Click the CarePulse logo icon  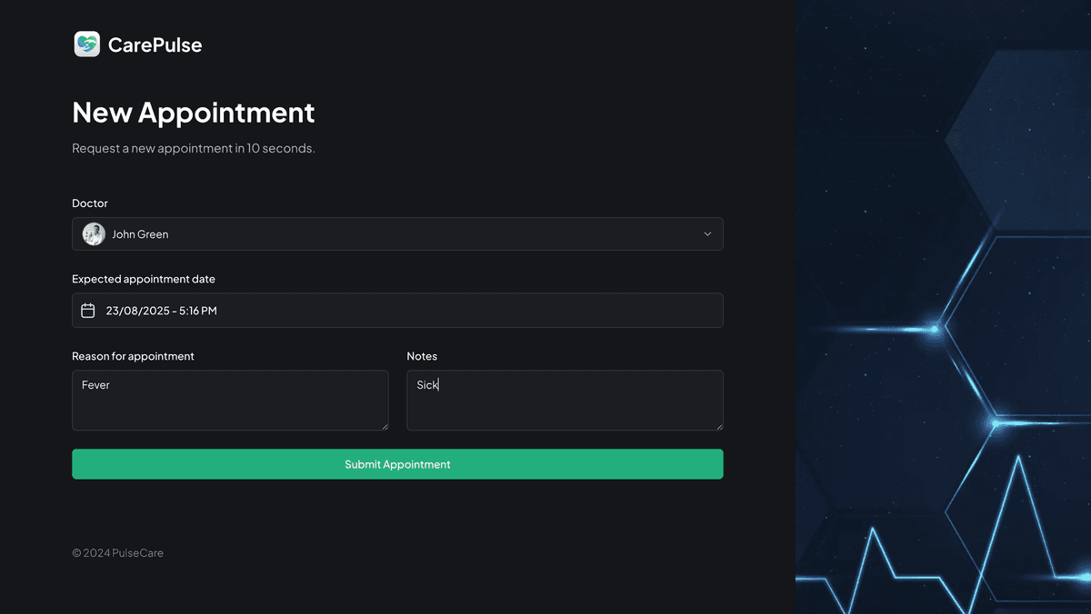coord(86,45)
